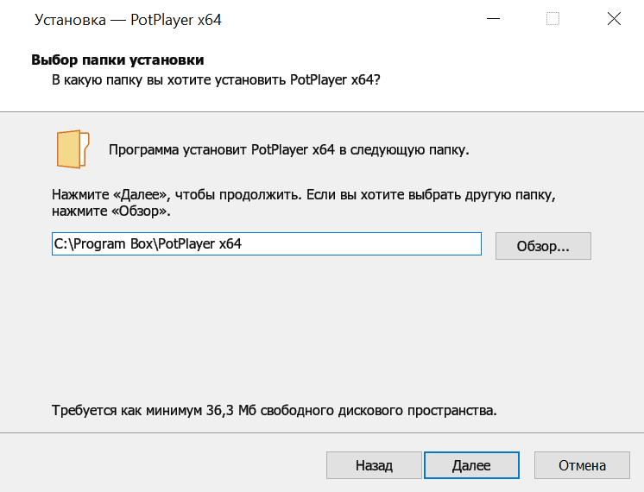The width and height of the screenshot is (644, 492).
Task: Click the Обзор... browse button
Action: pos(543,246)
